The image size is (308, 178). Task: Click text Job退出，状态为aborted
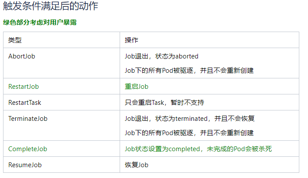point(161,56)
